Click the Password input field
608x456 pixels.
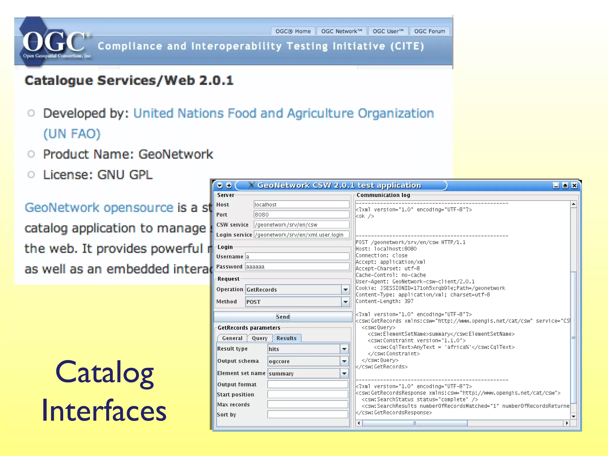(297, 267)
